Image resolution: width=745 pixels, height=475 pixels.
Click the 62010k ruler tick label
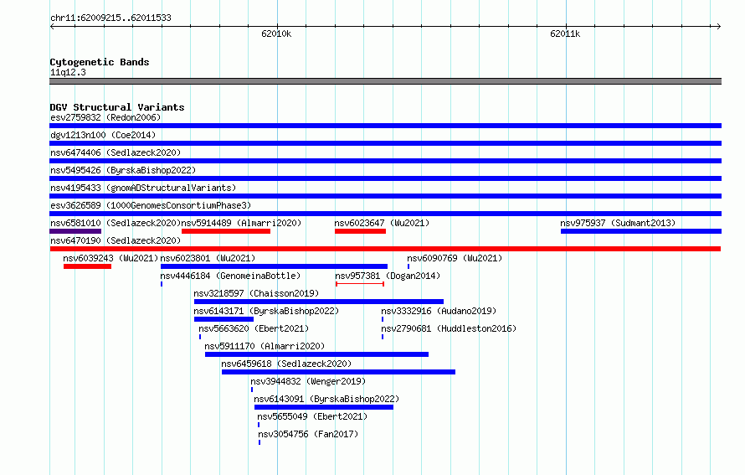point(276,34)
